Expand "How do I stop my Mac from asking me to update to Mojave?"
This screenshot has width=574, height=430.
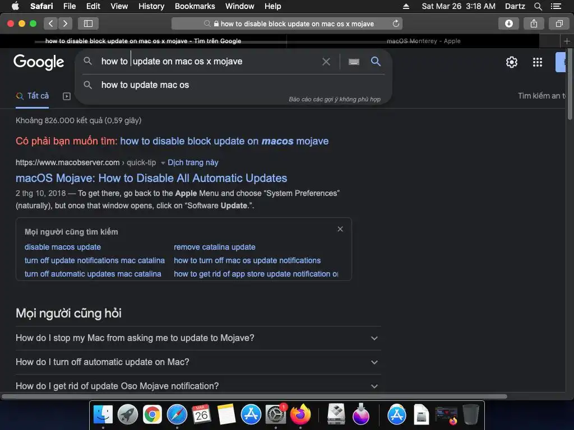pyautogui.click(x=198, y=338)
